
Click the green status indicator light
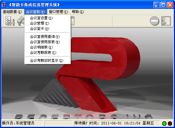pyautogui.click(x=164, y=123)
